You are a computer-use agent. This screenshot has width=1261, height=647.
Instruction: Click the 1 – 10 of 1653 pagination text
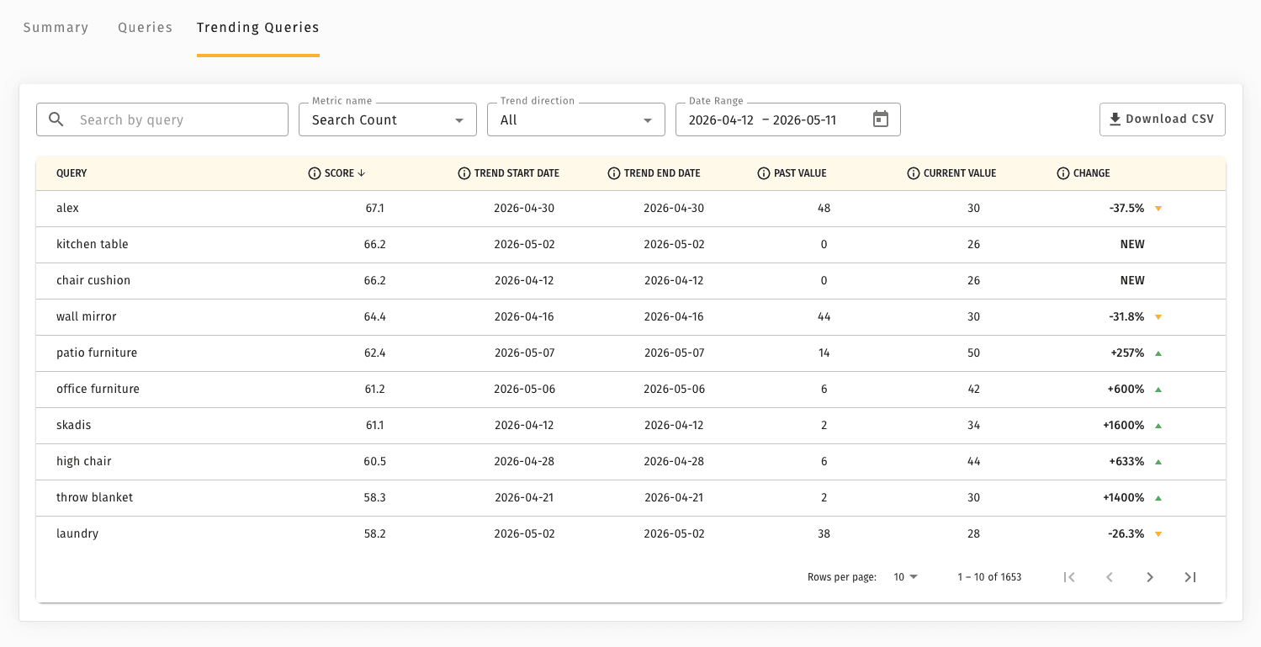pyautogui.click(x=989, y=577)
